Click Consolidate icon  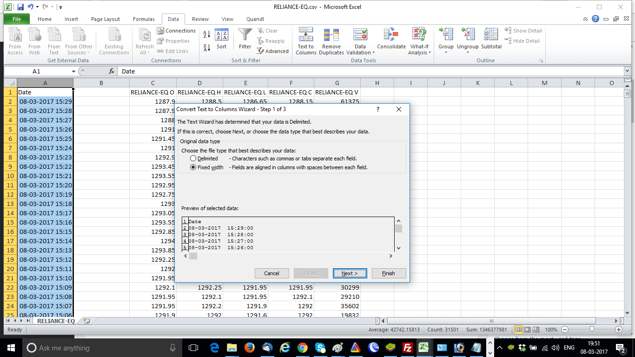tap(391, 39)
